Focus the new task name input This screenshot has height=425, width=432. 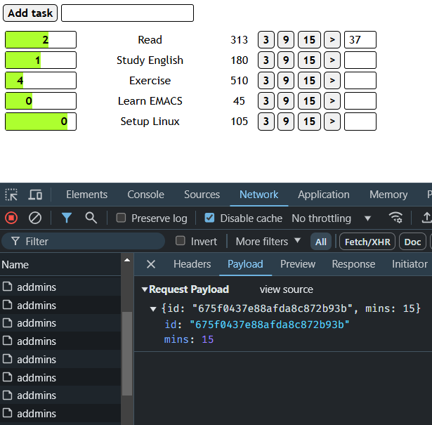click(x=127, y=13)
